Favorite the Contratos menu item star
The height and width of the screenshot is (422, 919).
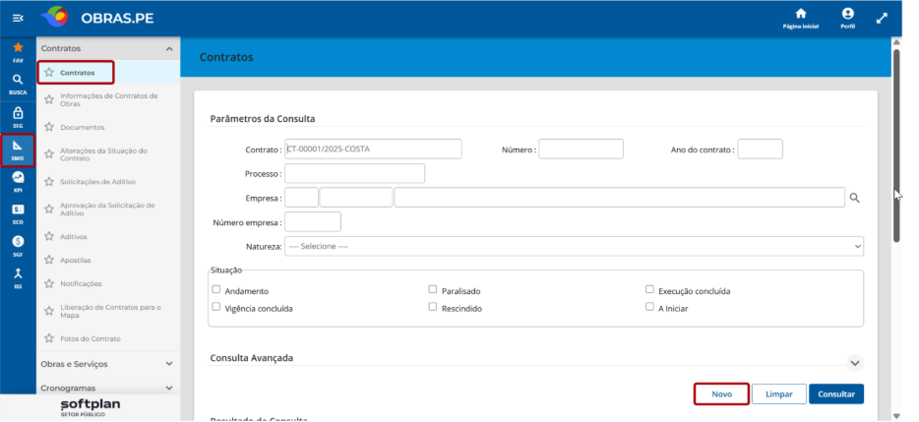click(x=49, y=73)
